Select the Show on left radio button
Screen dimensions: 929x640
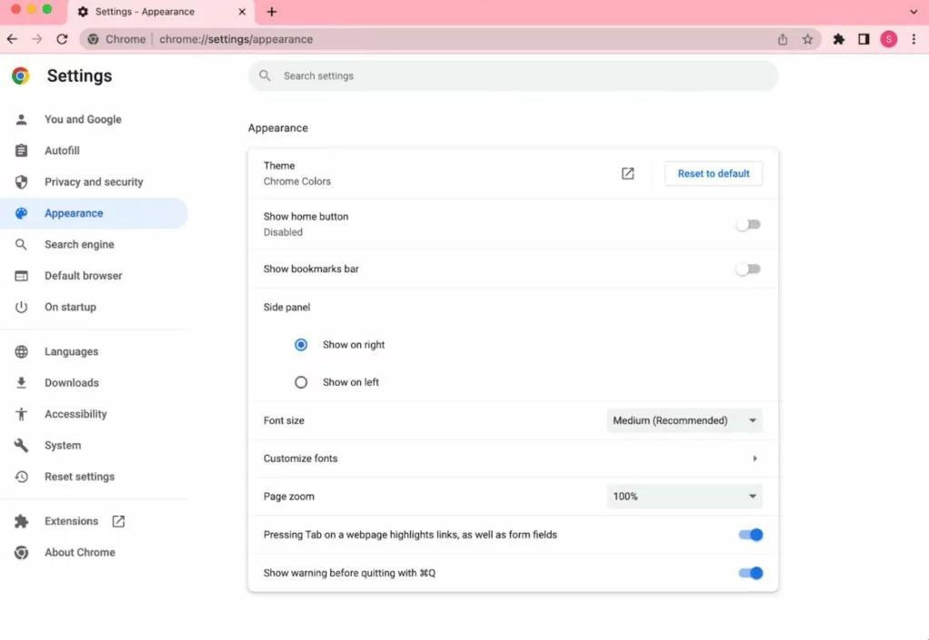301,382
